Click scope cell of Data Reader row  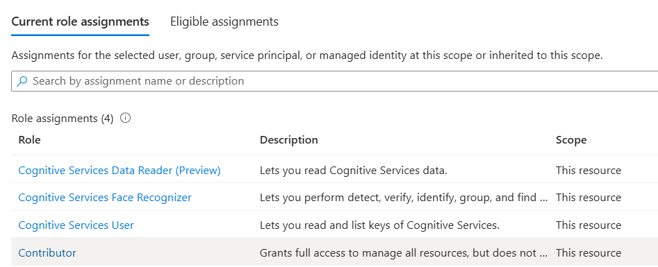tap(589, 171)
